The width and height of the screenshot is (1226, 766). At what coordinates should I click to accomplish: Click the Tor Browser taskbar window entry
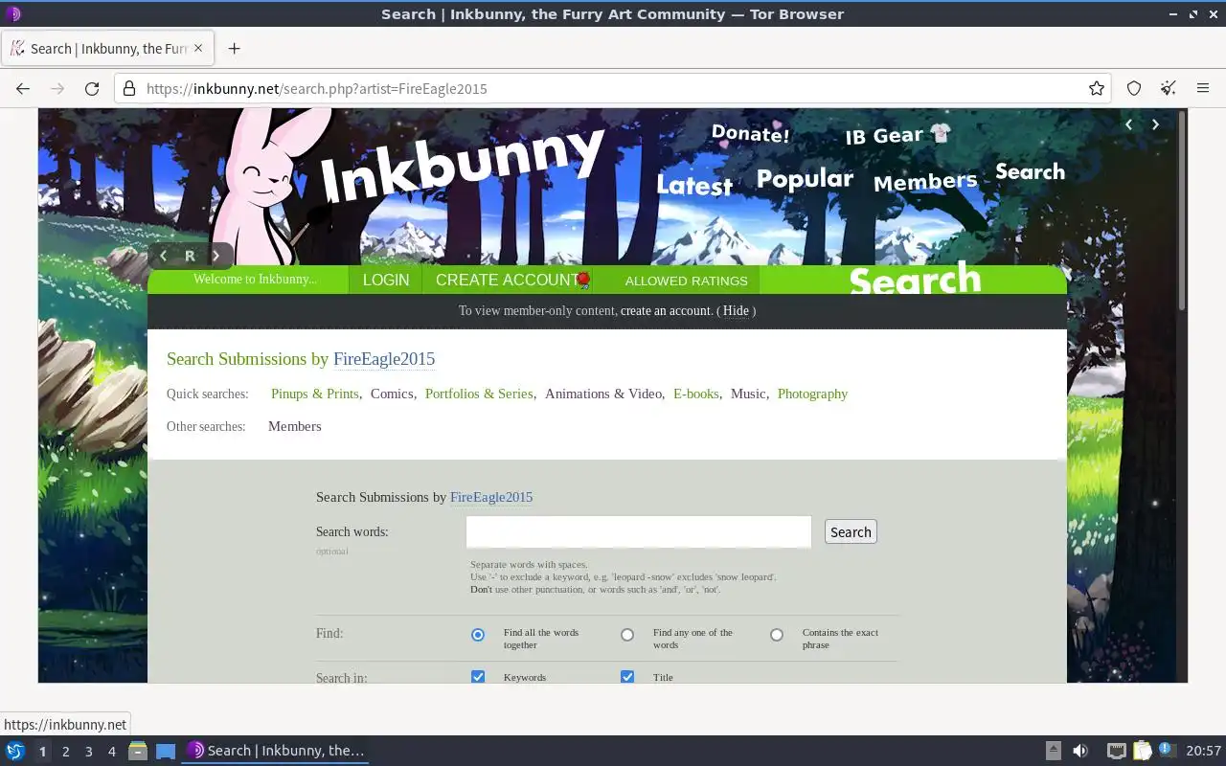pyautogui.click(x=277, y=751)
